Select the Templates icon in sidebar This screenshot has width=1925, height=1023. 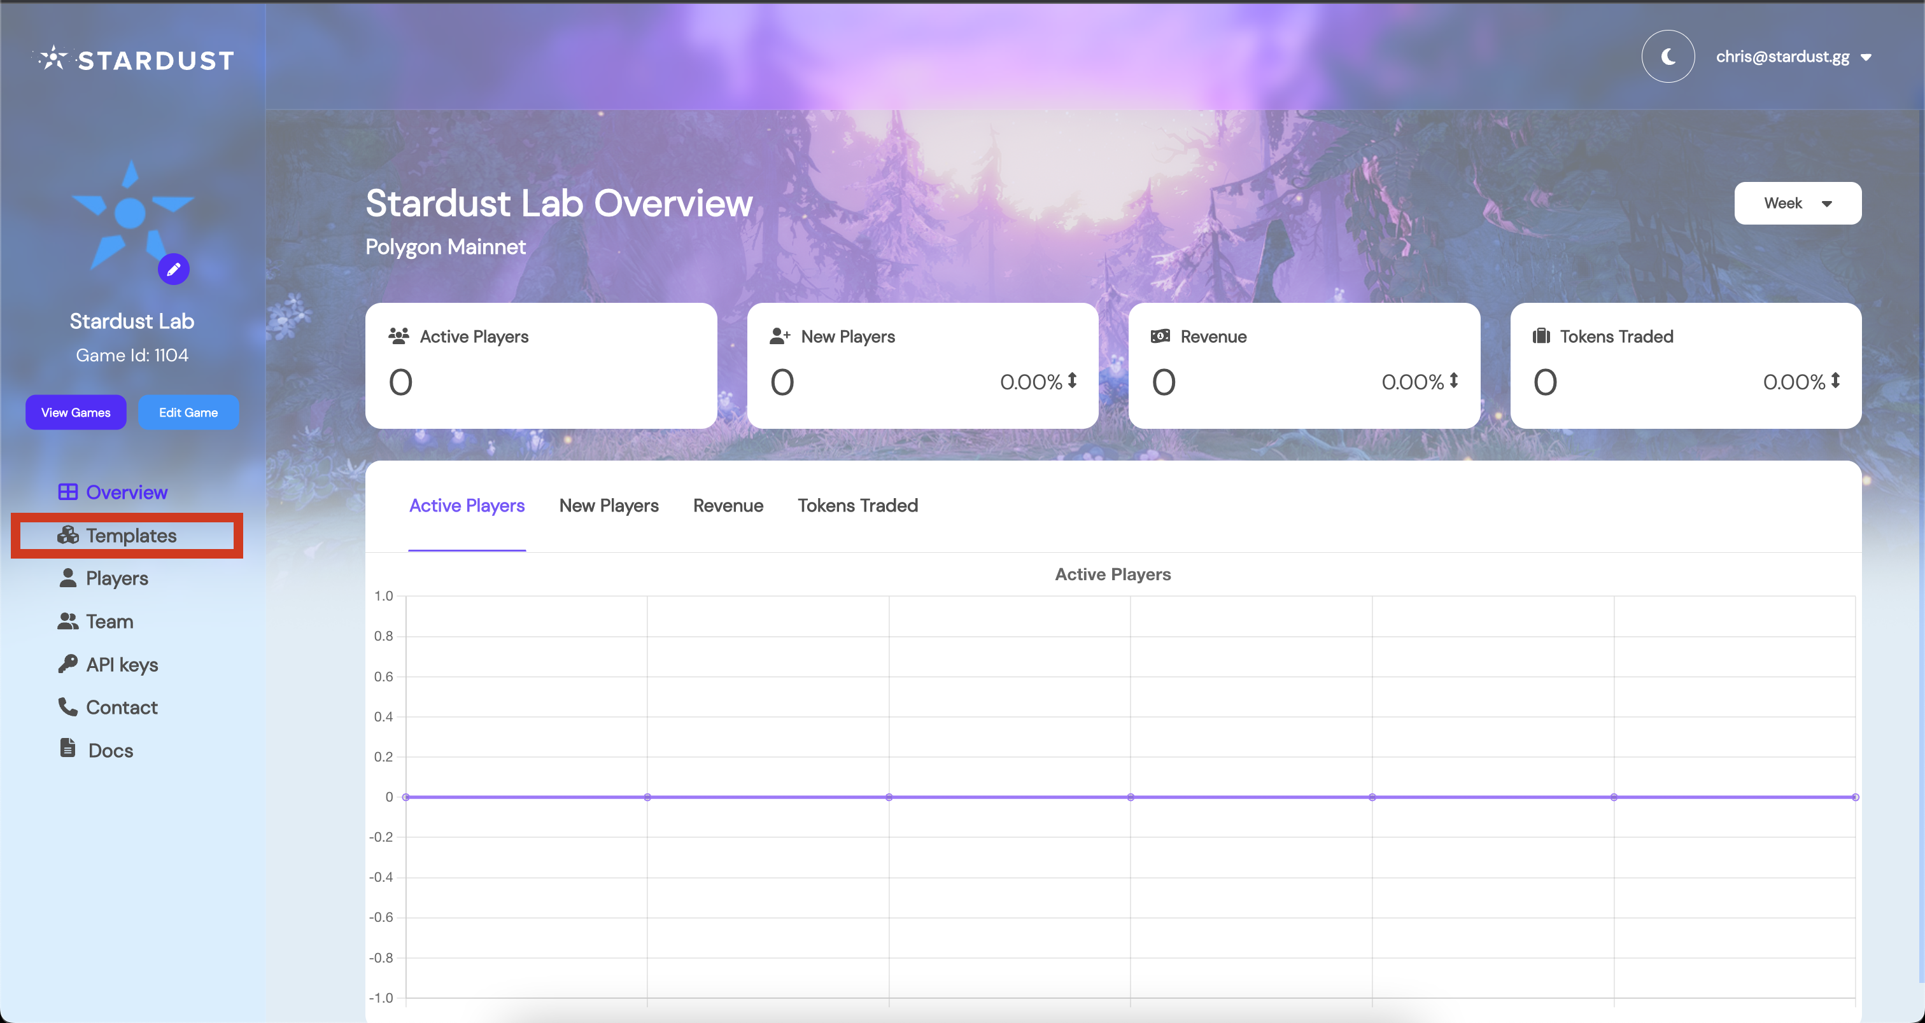(68, 534)
